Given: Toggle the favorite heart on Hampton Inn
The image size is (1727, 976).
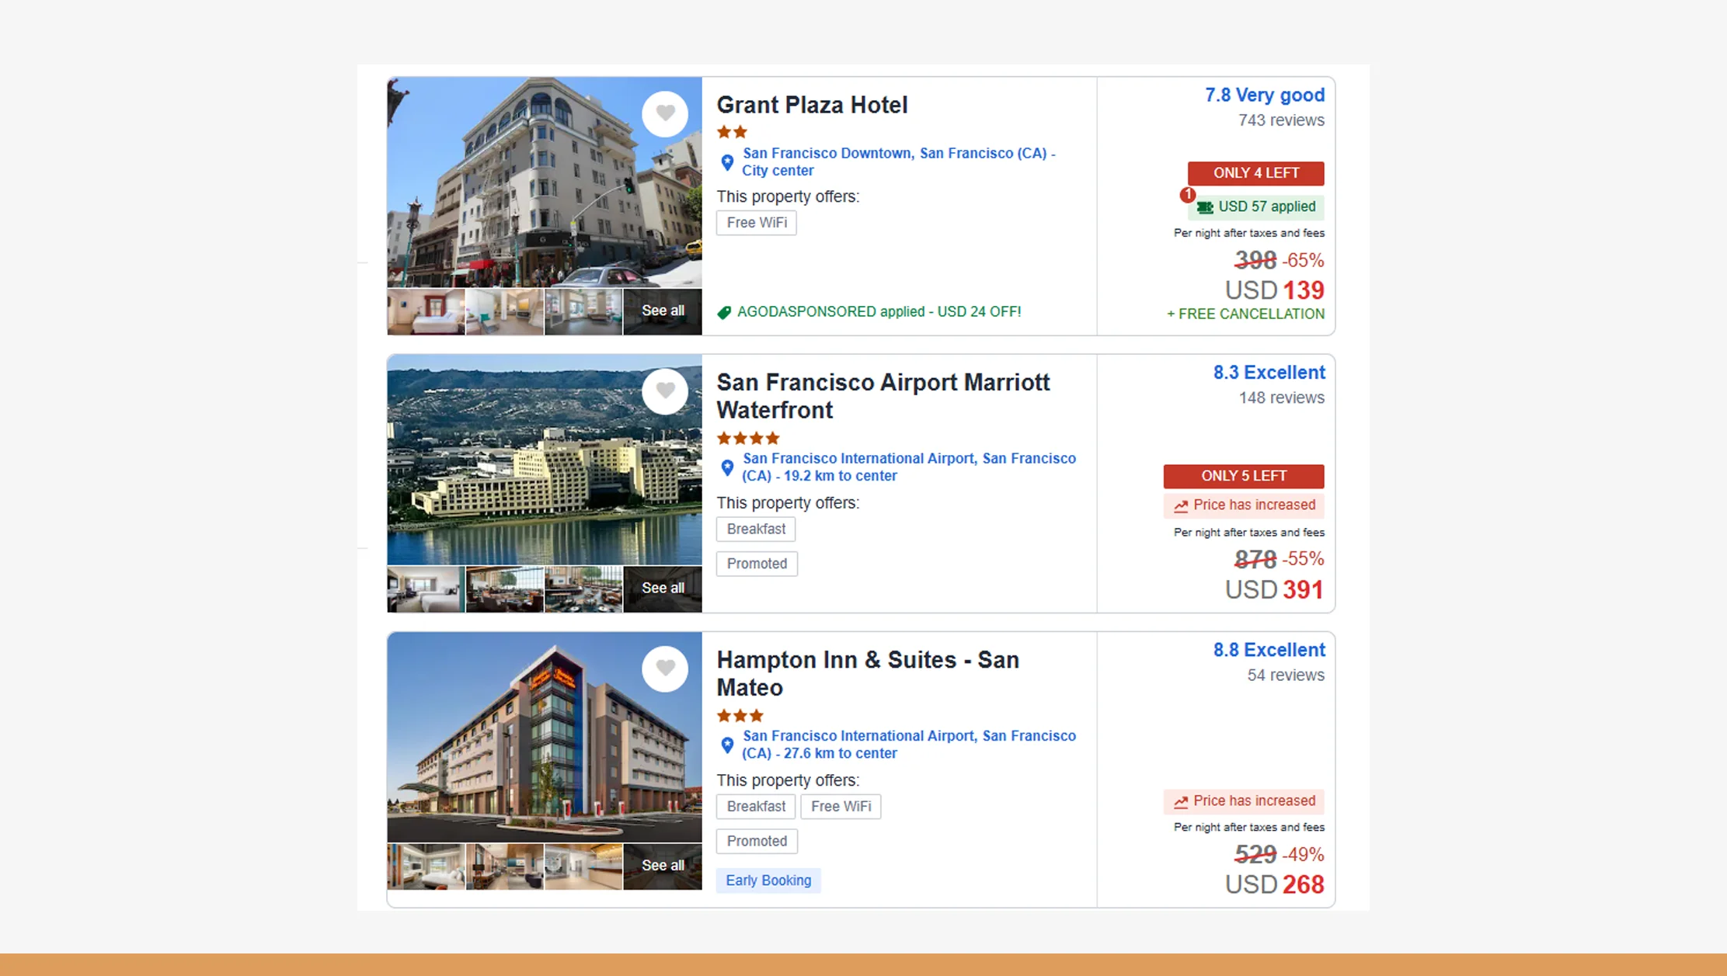Looking at the screenshot, I should [x=665, y=668].
